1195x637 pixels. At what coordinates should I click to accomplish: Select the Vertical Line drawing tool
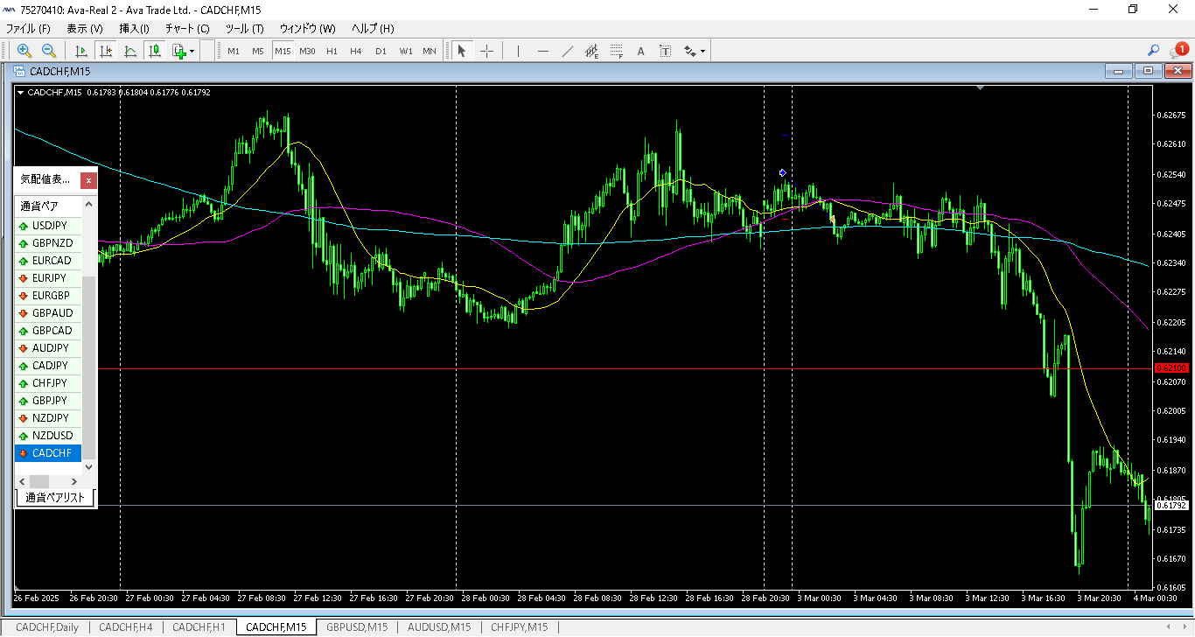point(518,51)
